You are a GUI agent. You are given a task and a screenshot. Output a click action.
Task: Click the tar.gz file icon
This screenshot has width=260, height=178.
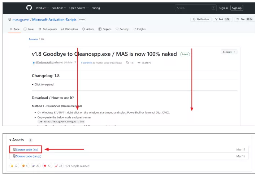point(14,156)
